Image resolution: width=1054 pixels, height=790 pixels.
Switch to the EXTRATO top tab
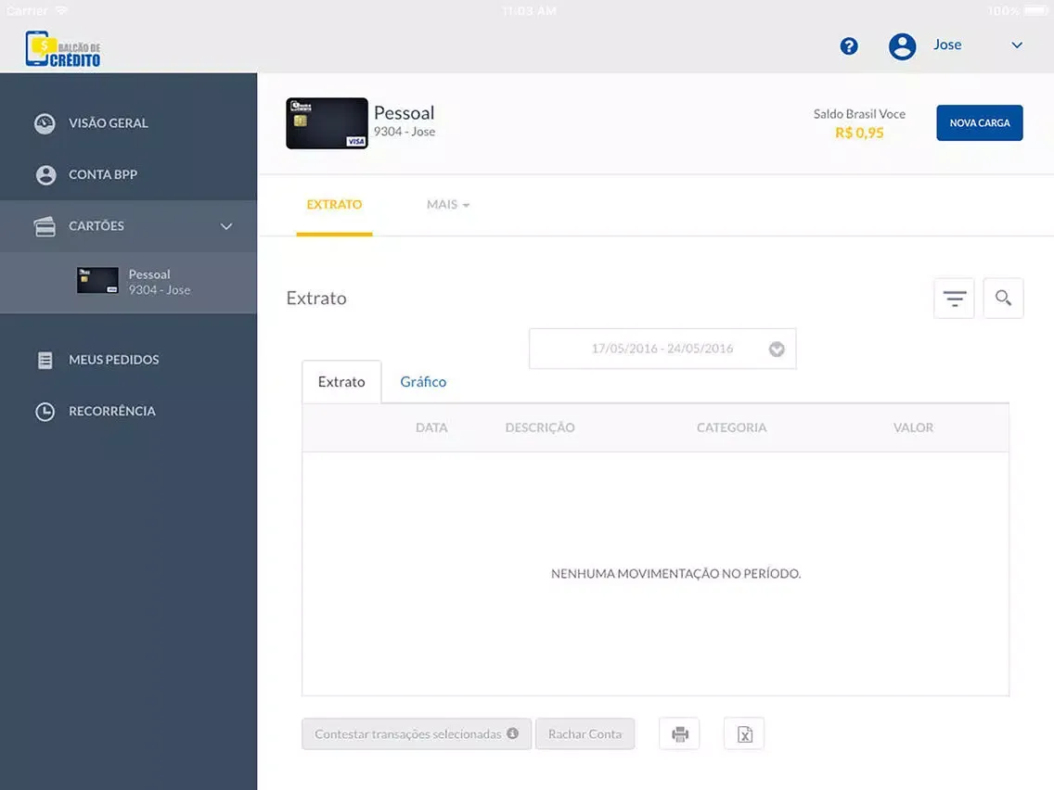click(x=334, y=205)
